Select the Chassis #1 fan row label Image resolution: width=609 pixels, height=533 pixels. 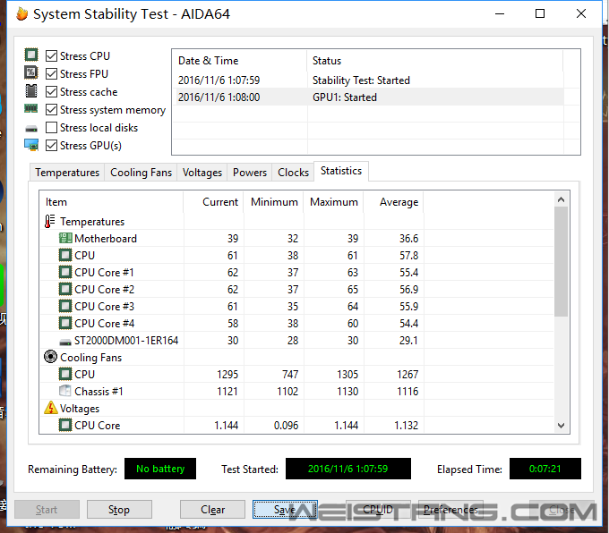pos(99,392)
